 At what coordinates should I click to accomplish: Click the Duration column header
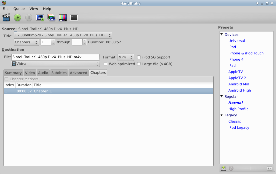[24, 85]
